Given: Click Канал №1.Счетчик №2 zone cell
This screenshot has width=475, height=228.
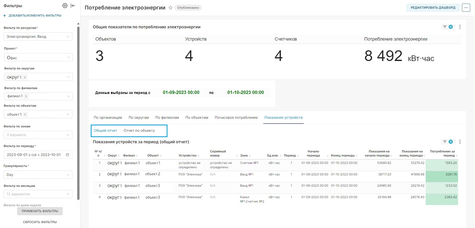Looking at the screenshot, I should point(252,199).
